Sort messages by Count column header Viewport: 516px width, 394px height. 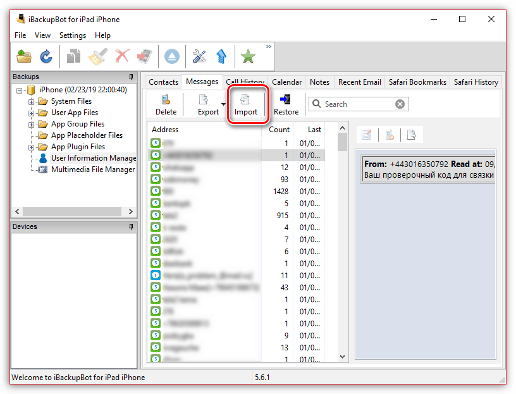(x=278, y=130)
